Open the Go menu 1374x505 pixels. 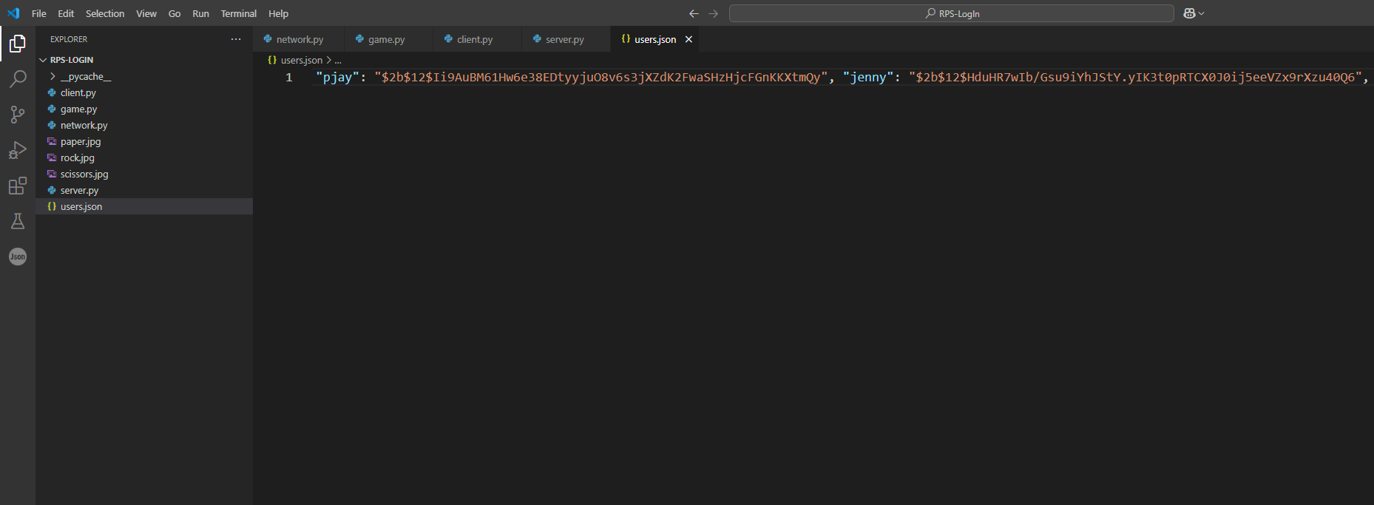pos(175,13)
